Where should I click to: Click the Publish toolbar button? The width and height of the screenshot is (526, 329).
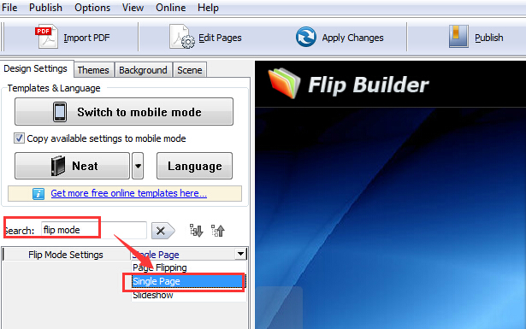476,38
